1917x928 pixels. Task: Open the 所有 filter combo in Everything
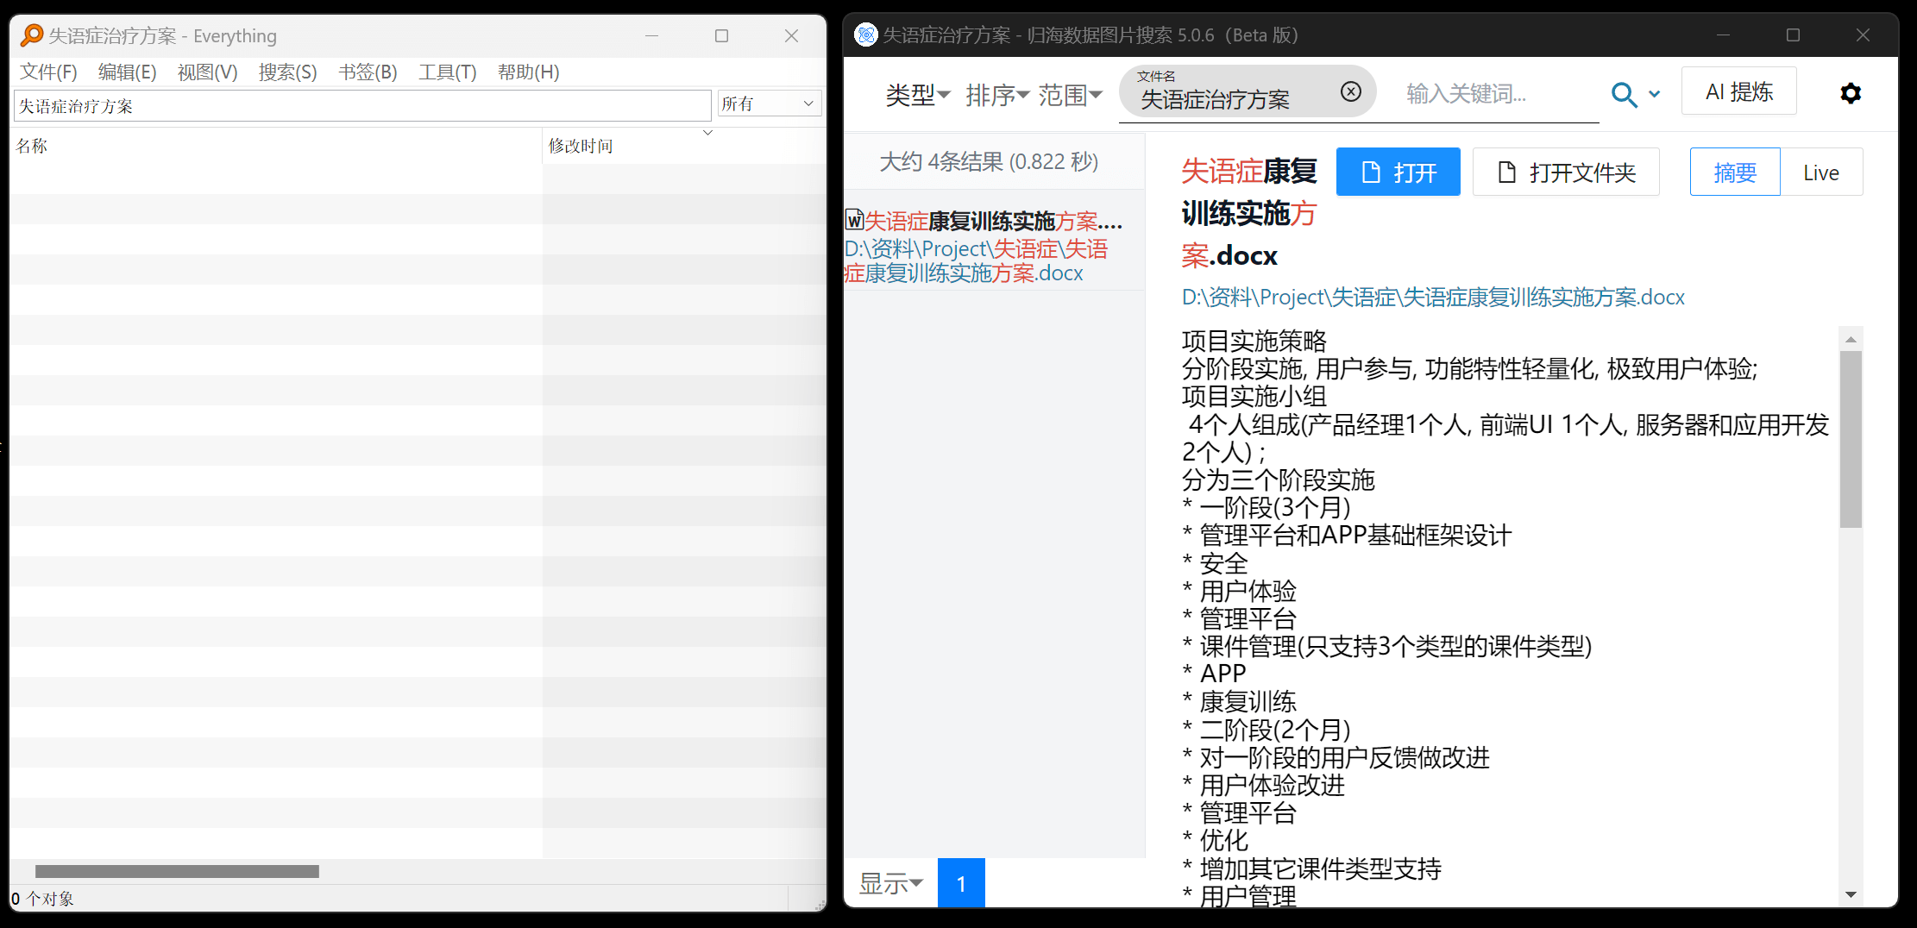click(768, 103)
